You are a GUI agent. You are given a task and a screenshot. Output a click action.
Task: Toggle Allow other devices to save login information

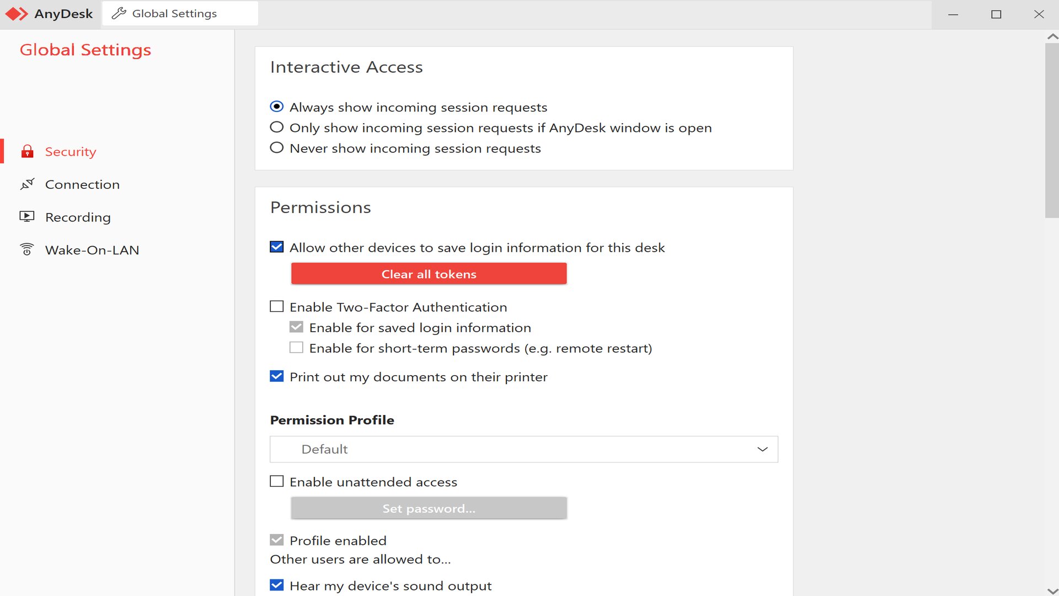point(276,247)
